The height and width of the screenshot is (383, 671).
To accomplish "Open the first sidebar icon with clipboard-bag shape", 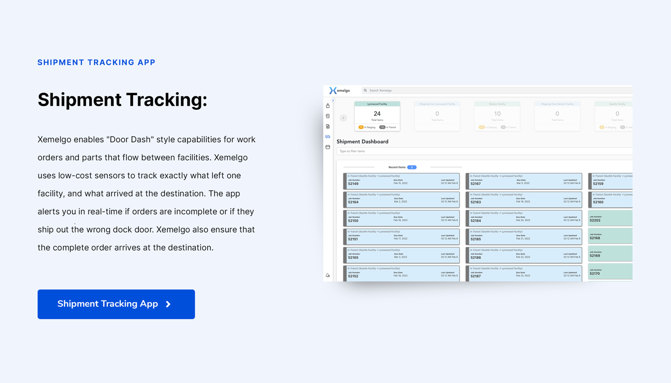I will coord(328,106).
